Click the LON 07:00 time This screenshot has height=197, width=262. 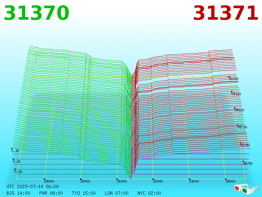coord(117,193)
